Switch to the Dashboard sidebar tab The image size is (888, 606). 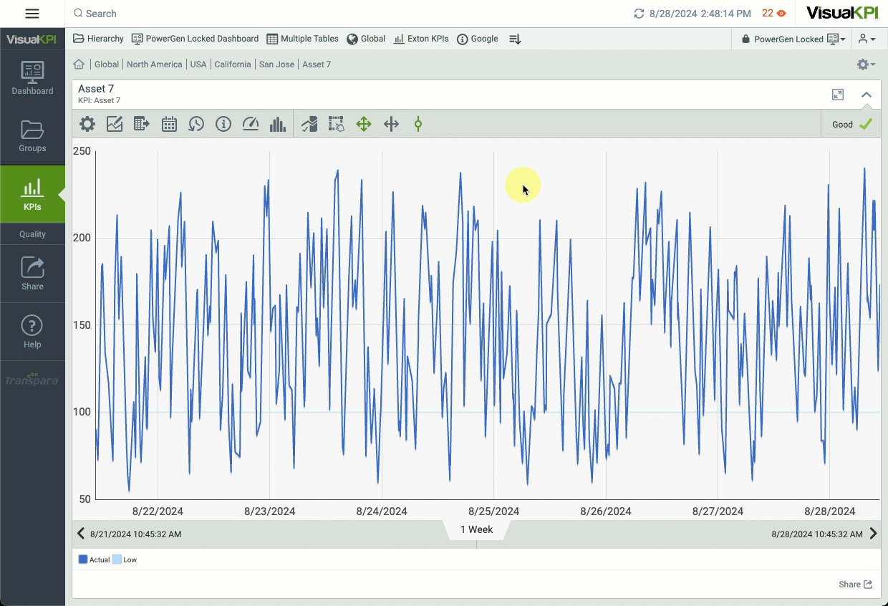pos(32,79)
